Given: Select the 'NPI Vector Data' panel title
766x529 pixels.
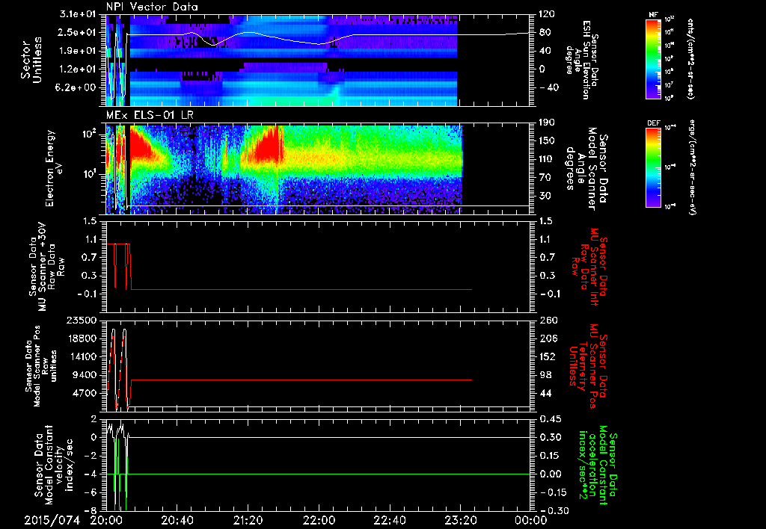Looking at the screenshot, I should 153,7.
